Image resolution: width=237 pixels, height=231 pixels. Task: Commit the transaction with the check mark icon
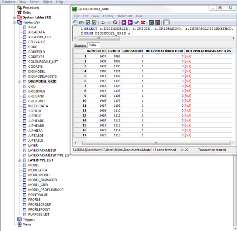[x=137, y=22]
